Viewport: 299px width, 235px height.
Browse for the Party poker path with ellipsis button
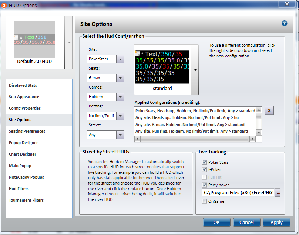(278, 193)
